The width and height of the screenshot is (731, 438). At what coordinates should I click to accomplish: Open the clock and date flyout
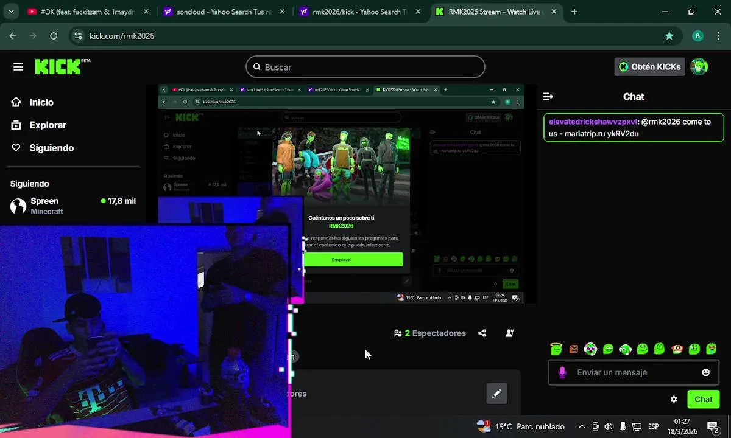point(682,426)
